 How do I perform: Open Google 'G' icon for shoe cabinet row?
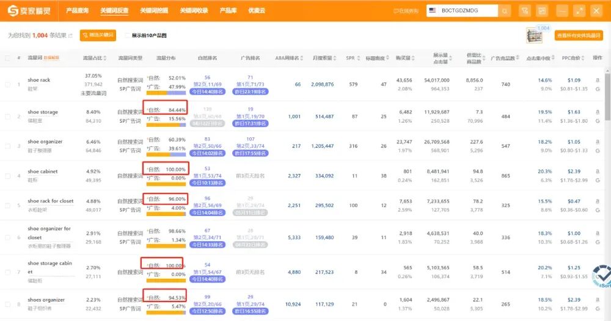tap(598, 180)
